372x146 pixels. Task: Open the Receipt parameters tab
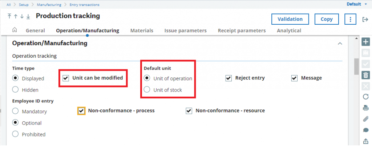(242, 31)
